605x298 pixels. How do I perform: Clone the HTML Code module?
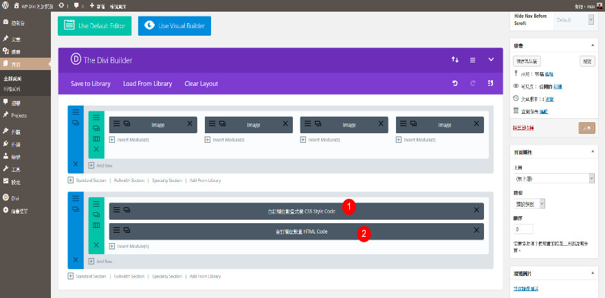pyautogui.click(x=126, y=230)
